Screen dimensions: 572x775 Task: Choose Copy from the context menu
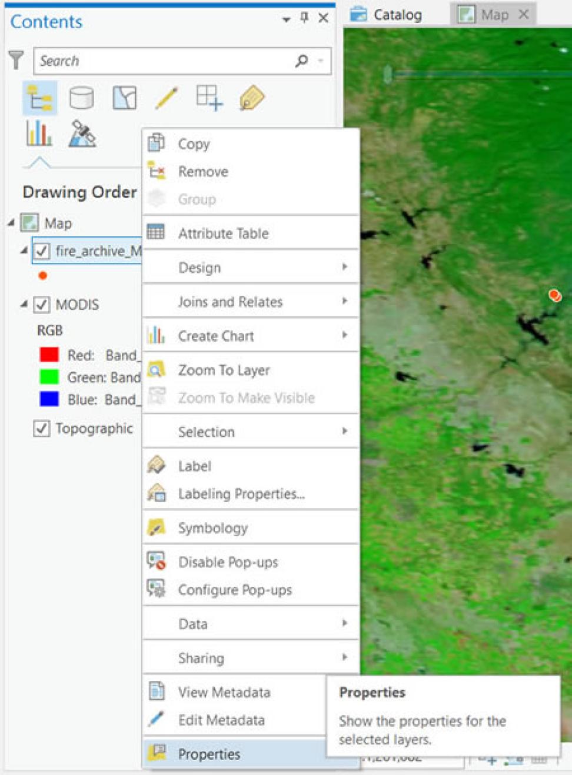pos(251,143)
